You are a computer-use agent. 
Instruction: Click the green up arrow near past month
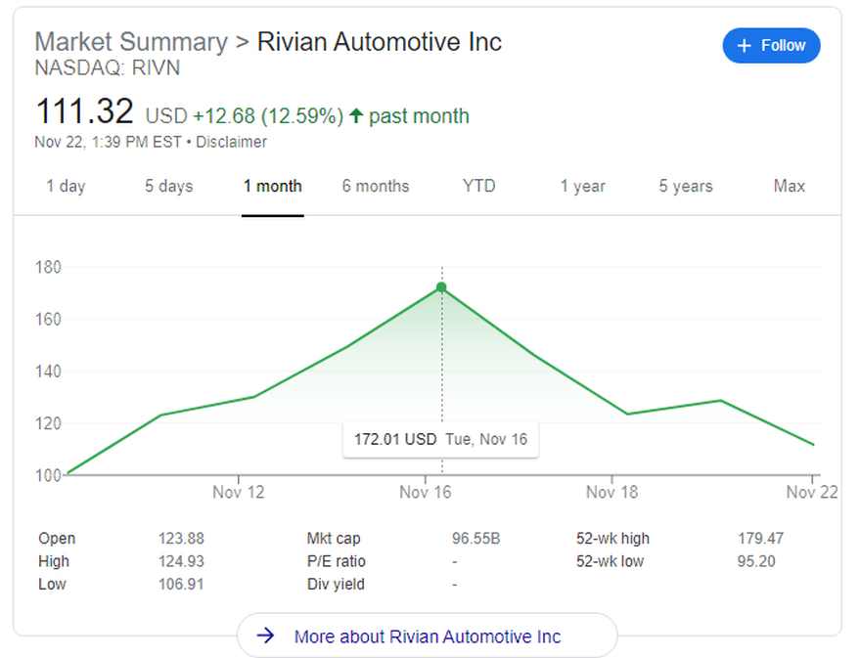coord(356,116)
